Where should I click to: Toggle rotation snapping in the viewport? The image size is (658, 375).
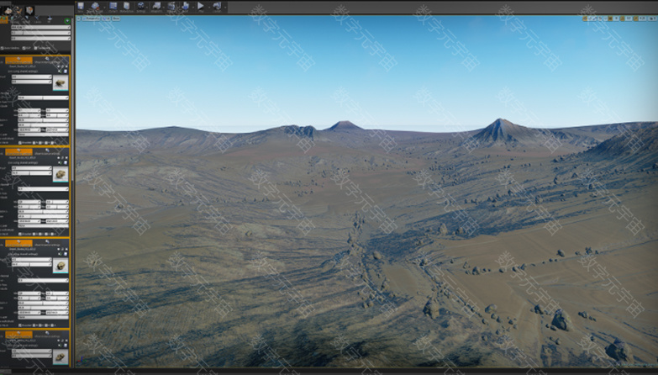coord(623,18)
